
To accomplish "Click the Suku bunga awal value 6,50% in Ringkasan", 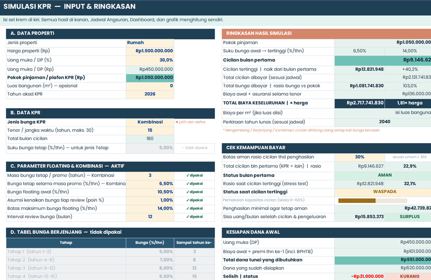I will pyautogui.click(x=359, y=51).
